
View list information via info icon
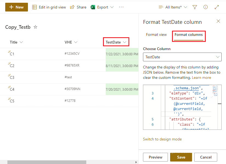205,7
